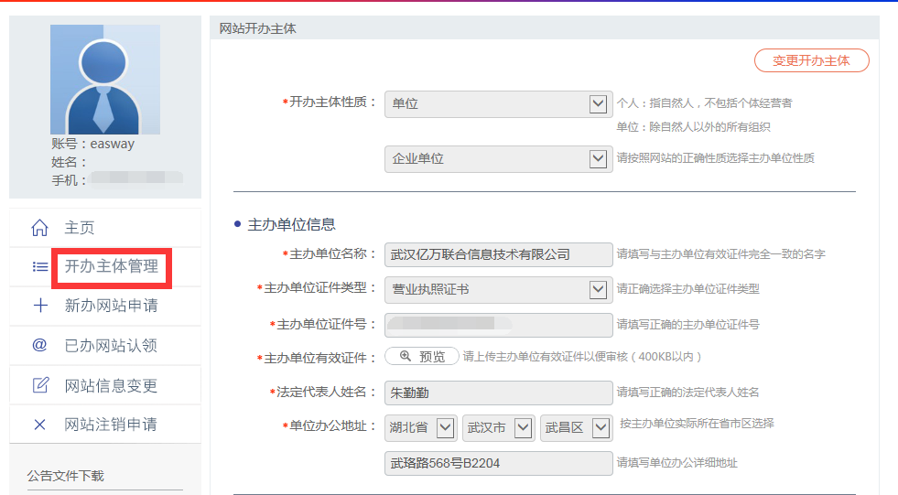Click the X icon for 网站注销申请
898x495 pixels.
point(39,425)
